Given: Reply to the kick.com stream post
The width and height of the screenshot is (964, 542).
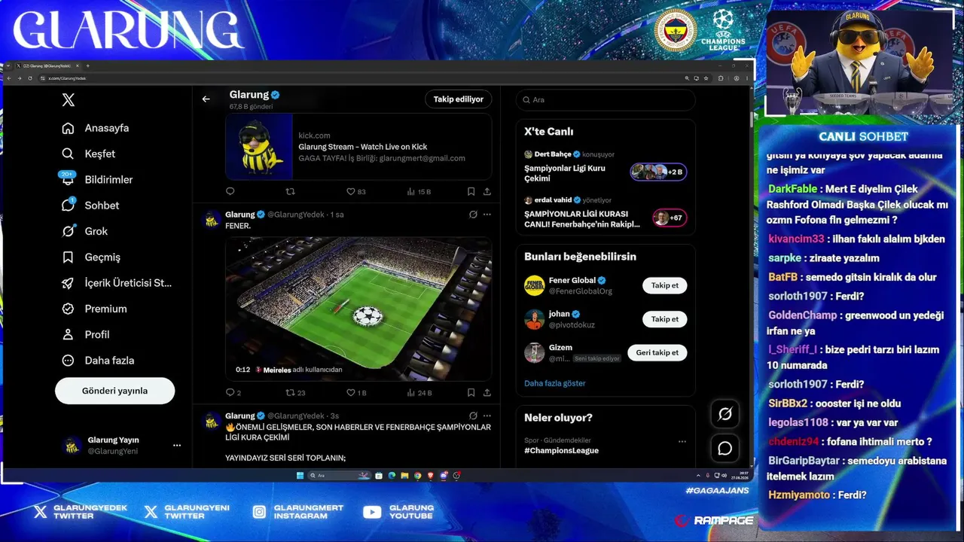Looking at the screenshot, I should [x=230, y=192].
